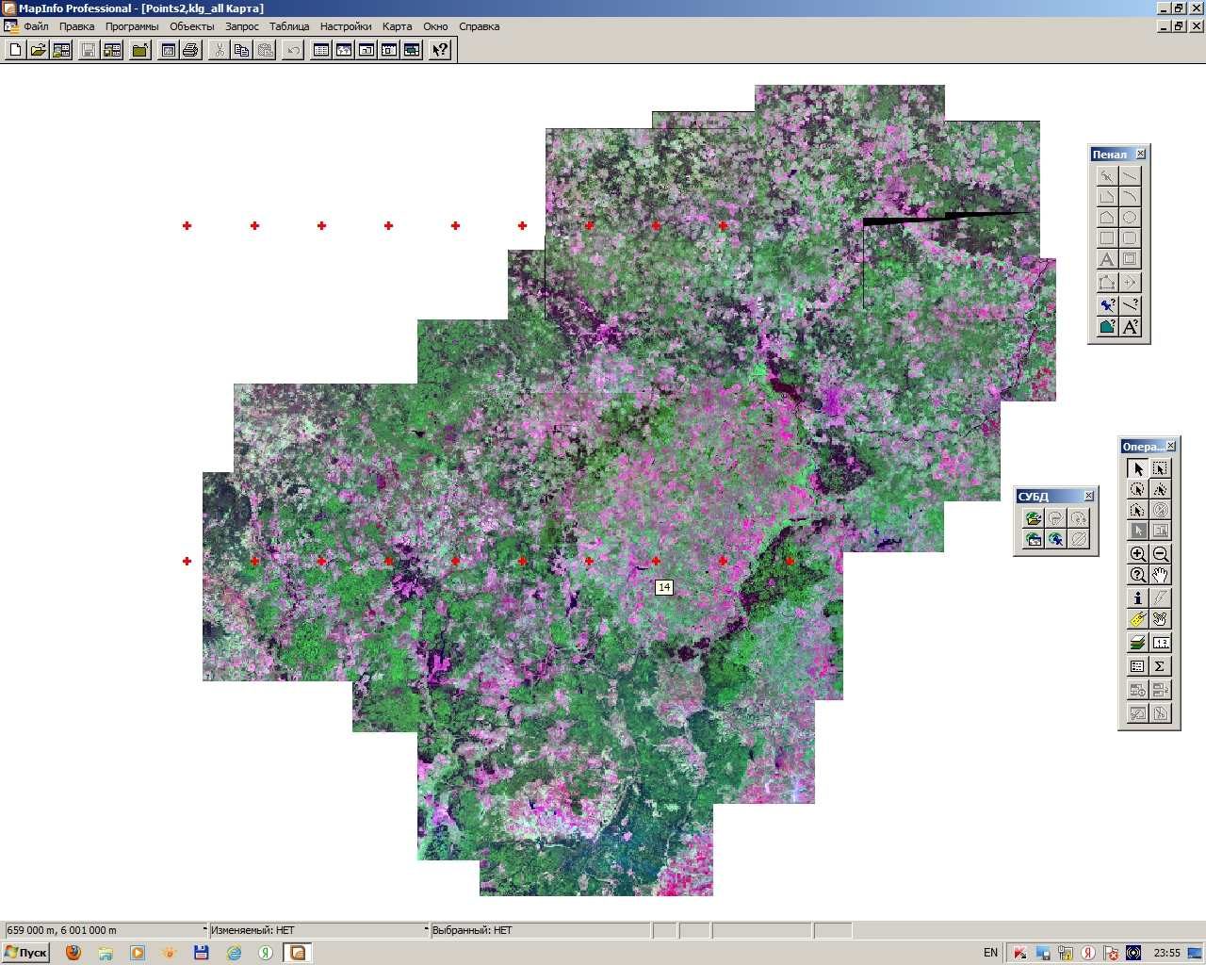Screen dimensions: 1206x965
Task: Open Layer Control from the Операции panel
Action: pos(1137,643)
